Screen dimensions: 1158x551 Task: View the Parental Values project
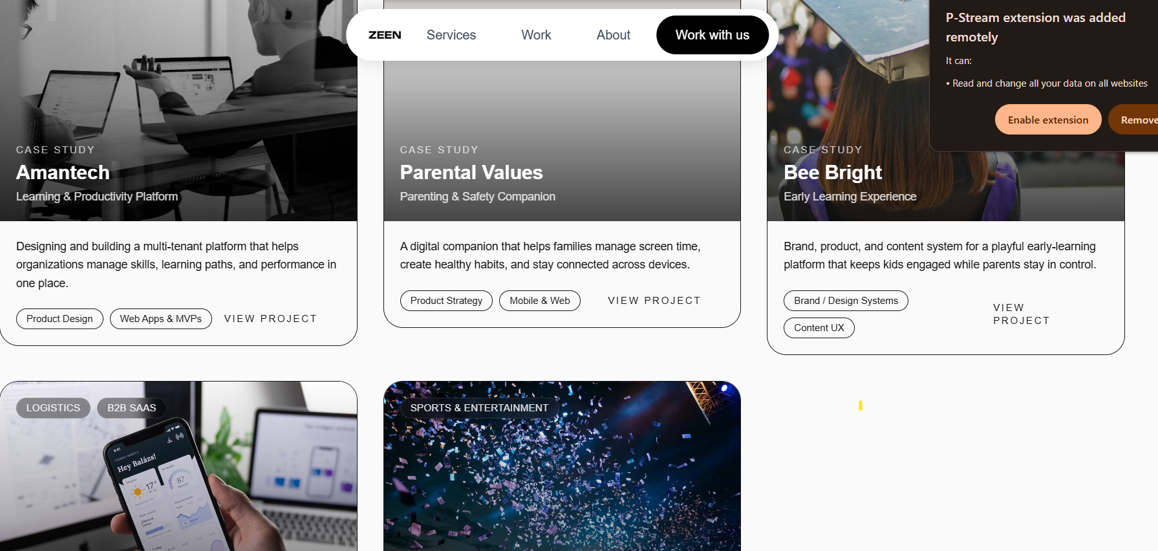[x=654, y=301]
